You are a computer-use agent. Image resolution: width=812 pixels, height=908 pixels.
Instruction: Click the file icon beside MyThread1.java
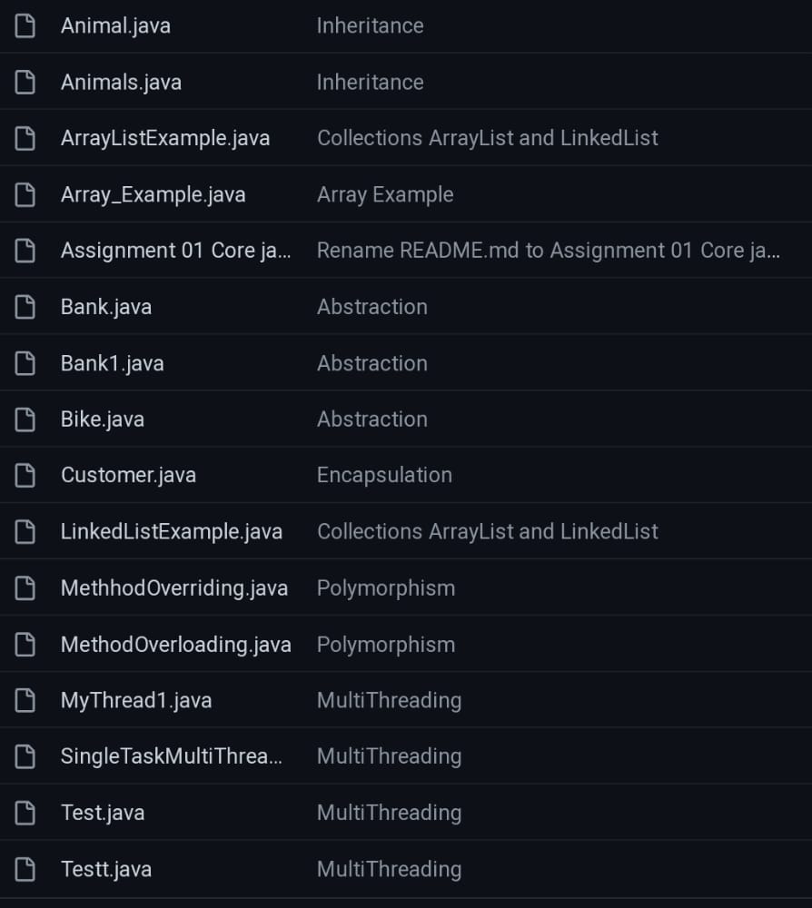[x=25, y=700]
